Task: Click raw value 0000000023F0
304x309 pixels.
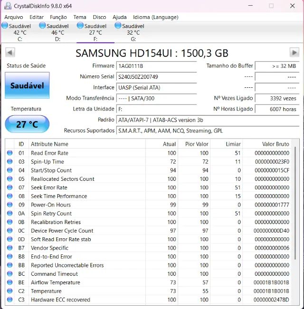Action: click(272, 161)
